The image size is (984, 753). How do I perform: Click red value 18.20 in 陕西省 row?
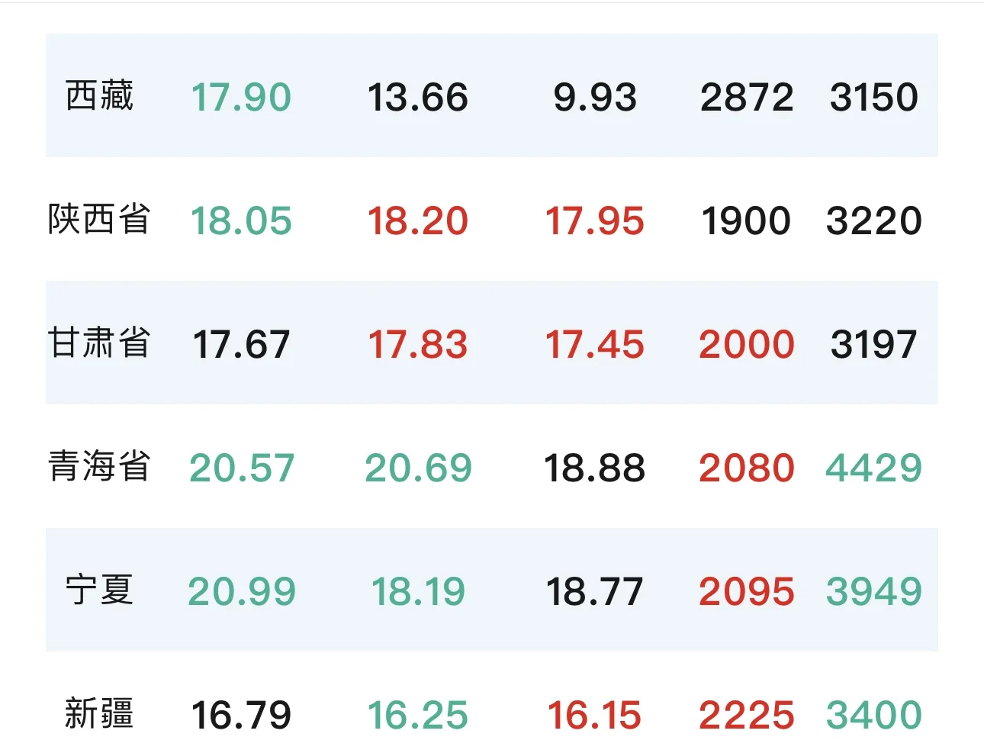[x=418, y=221]
